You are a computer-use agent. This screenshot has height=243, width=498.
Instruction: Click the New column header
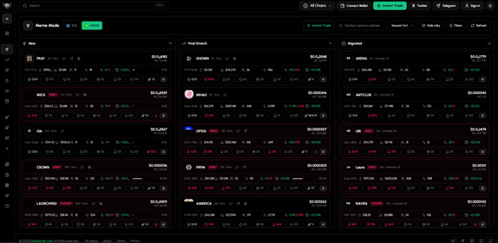[x=32, y=43]
